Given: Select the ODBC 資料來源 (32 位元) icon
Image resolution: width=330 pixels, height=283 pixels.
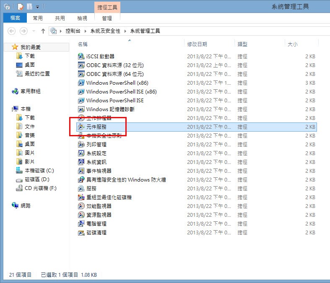Looking at the screenshot, I should click(81, 65).
